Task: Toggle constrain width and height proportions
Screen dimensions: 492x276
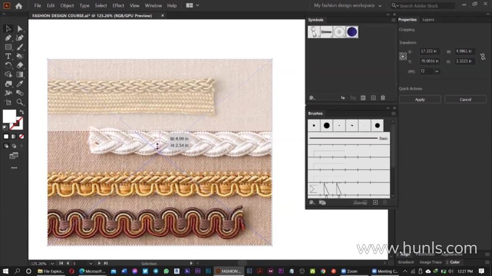Action: pyautogui.click(x=483, y=57)
